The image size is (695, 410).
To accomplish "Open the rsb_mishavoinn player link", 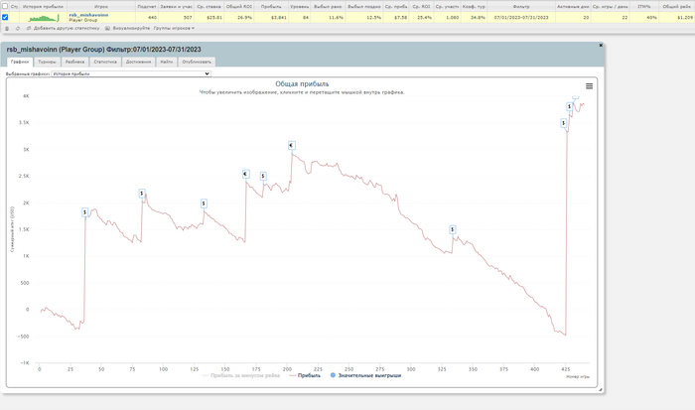I will click(88, 15).
